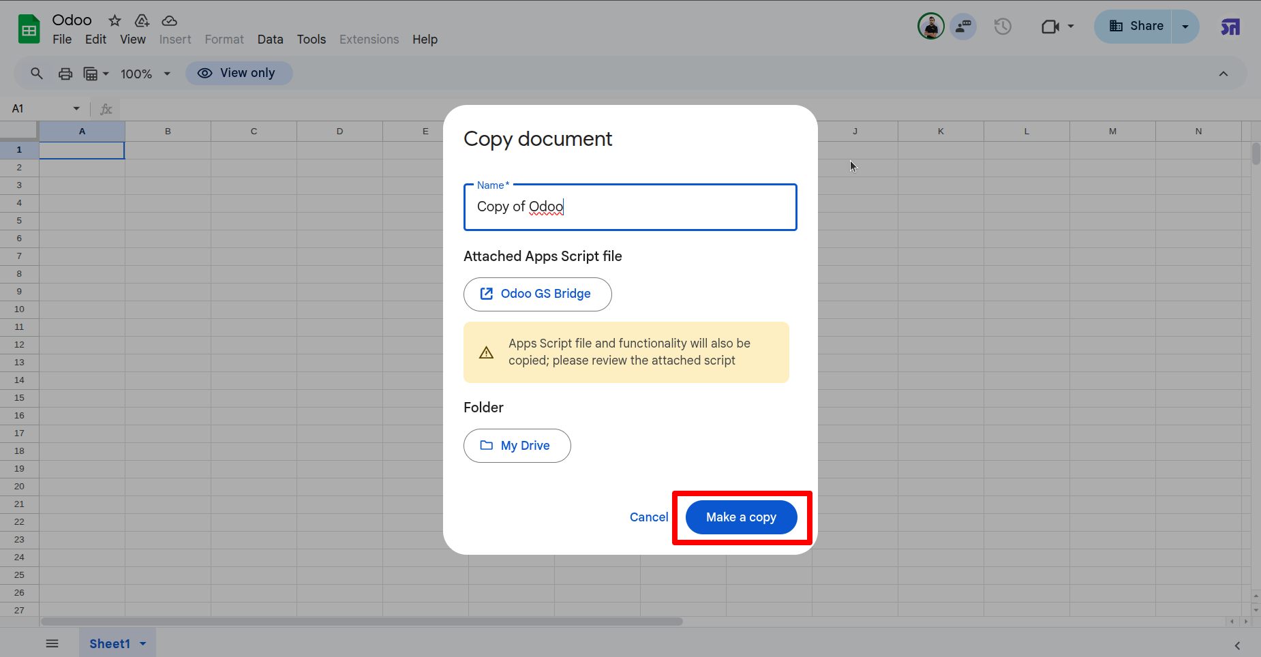Click the search magnifier in toolbar
1261x657 pixels.
[x=37, y=74]
